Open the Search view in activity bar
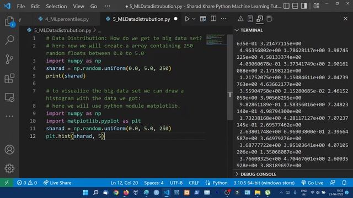Viewport: 353px width, 198px height. coord(9,40)
